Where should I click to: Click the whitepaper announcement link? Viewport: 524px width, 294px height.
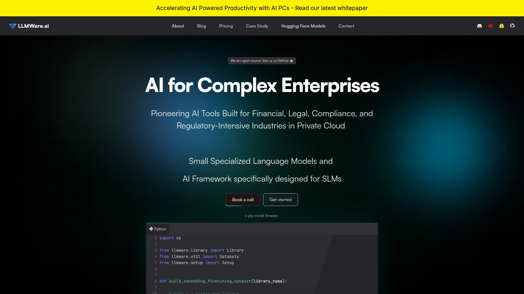262,8
